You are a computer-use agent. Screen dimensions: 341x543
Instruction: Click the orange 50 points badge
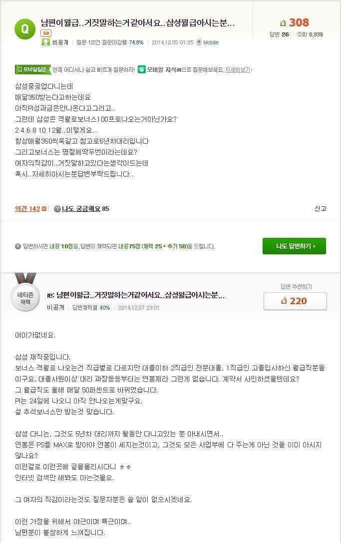click(x=46, y=33)
